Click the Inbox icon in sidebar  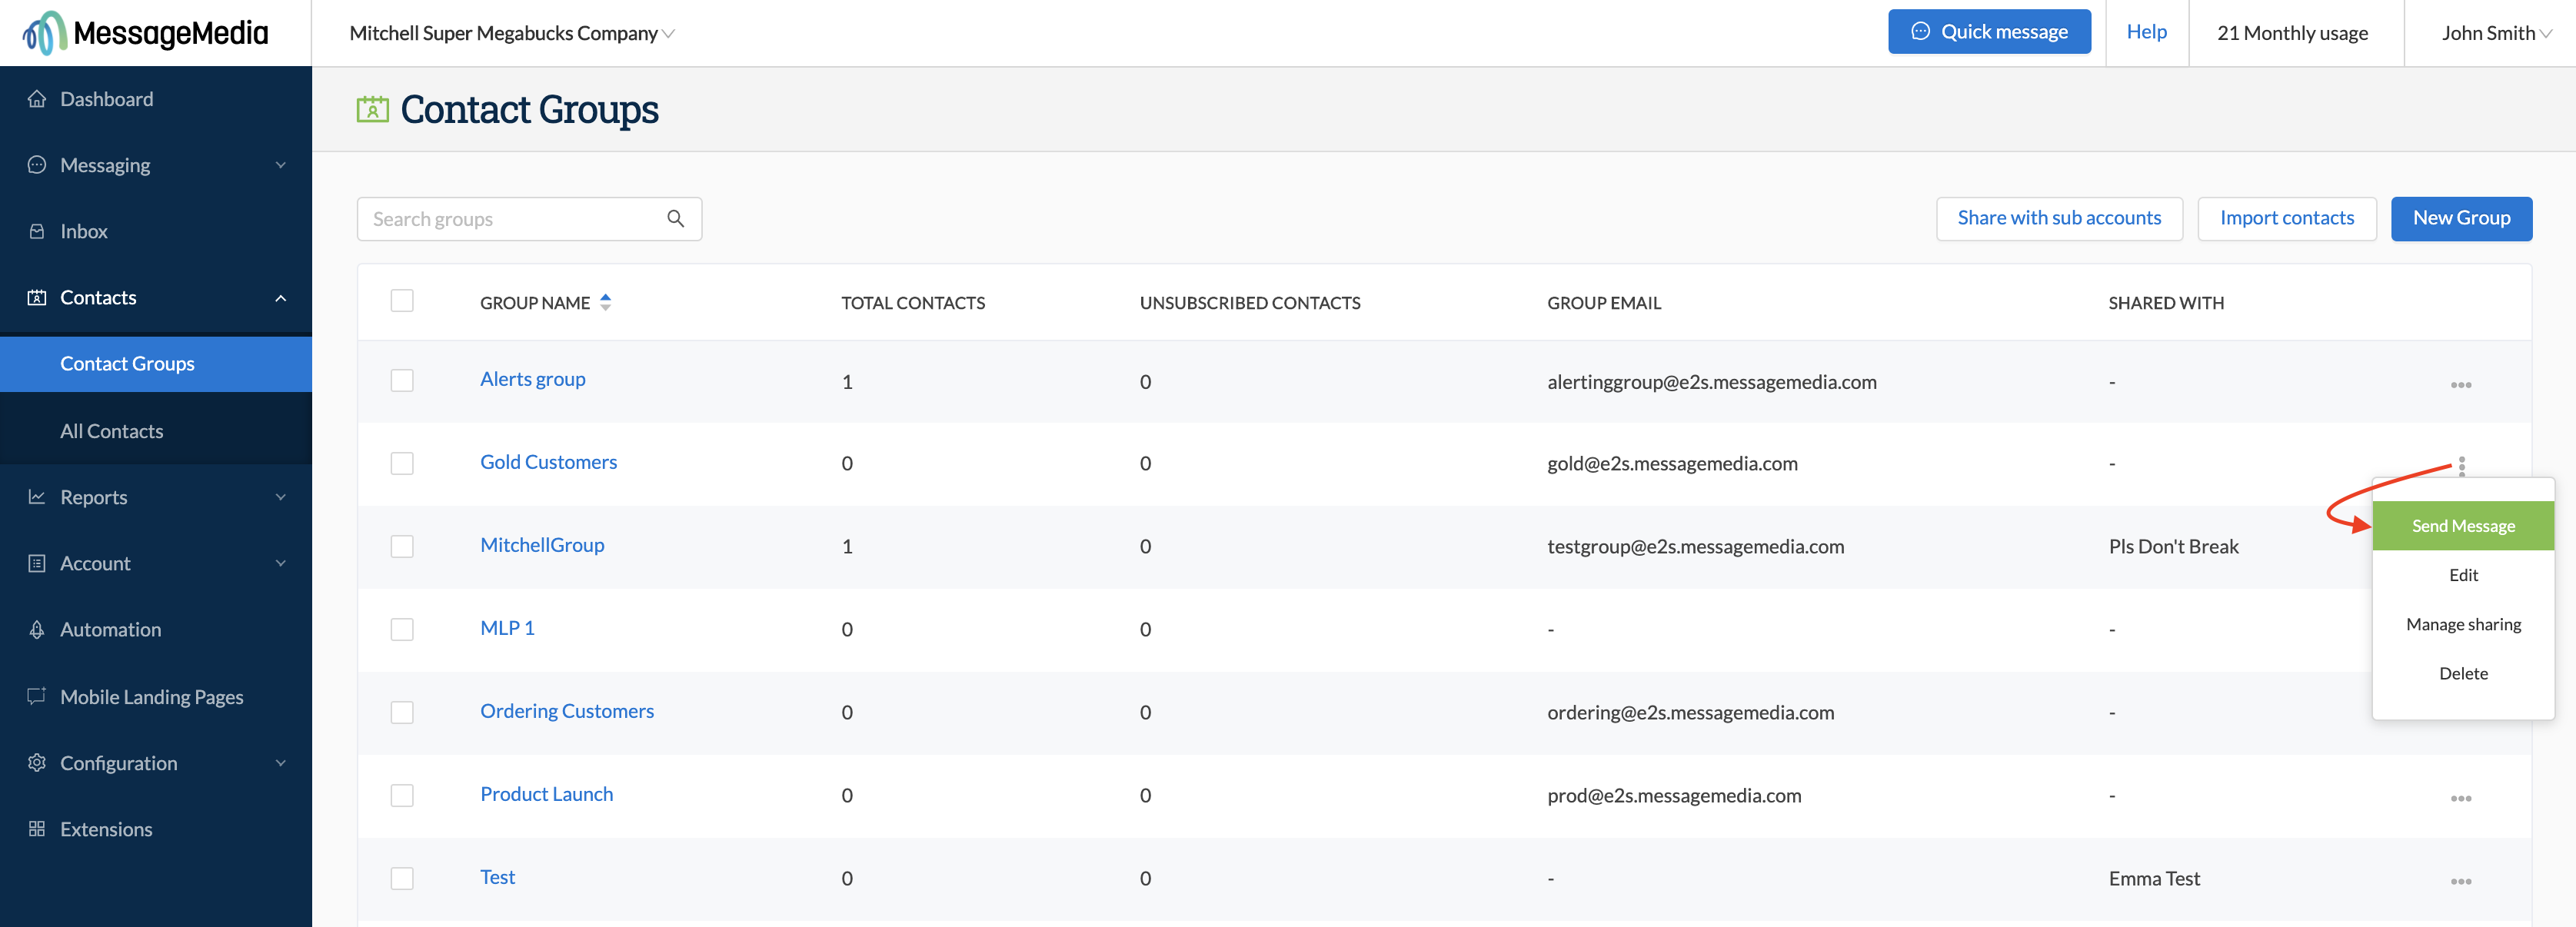[37, 231]
